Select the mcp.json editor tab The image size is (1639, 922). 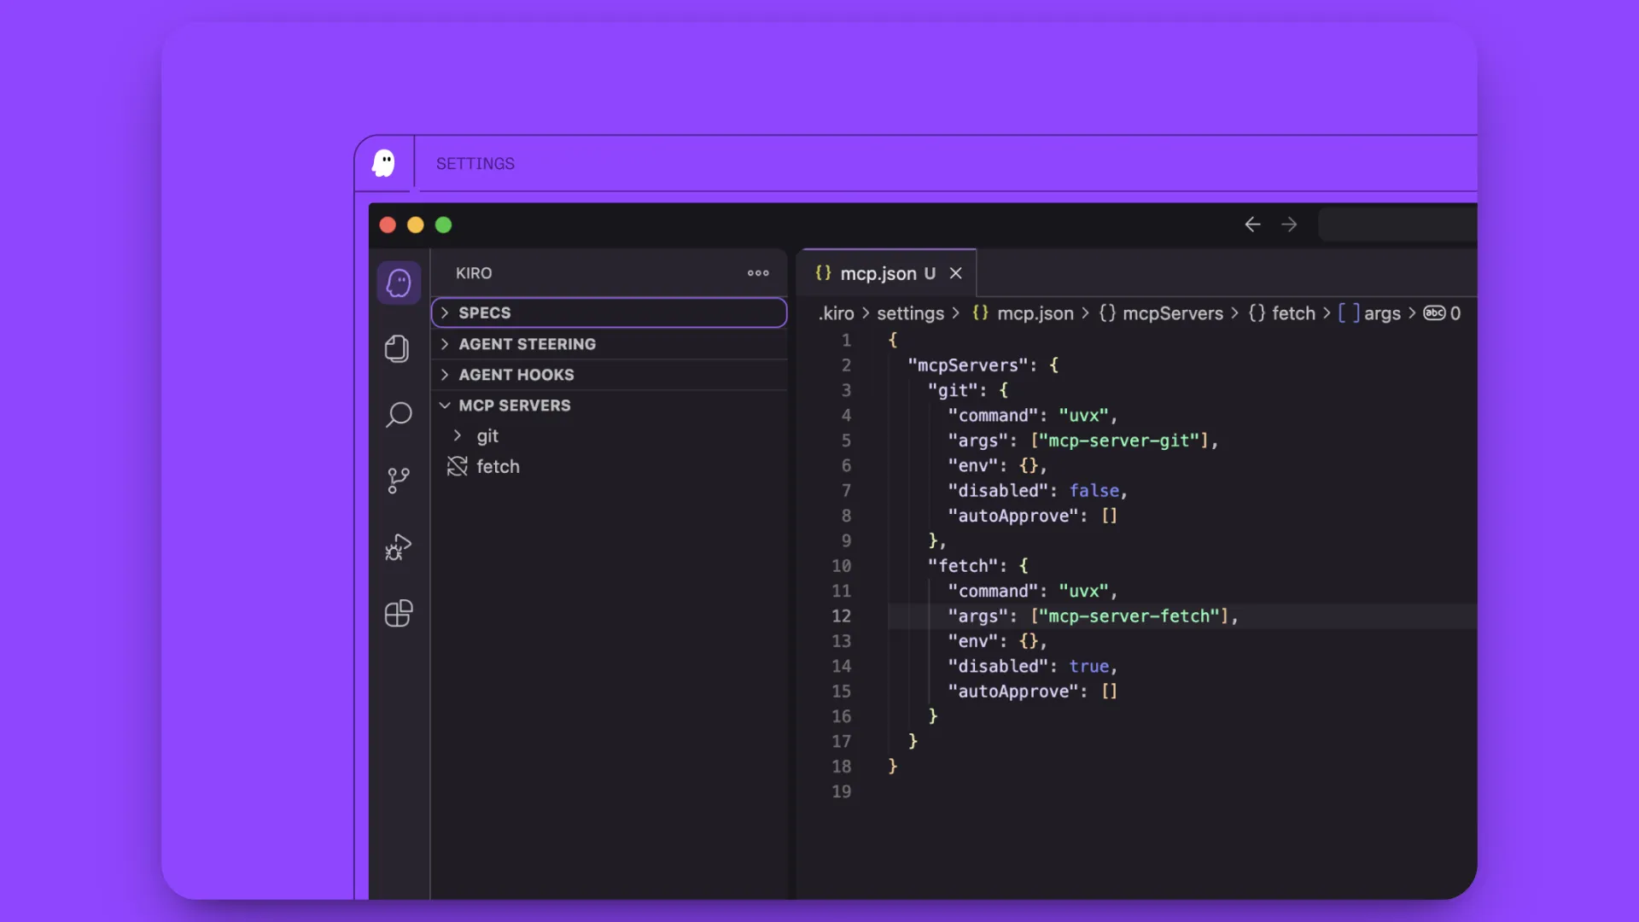point(878,273)
